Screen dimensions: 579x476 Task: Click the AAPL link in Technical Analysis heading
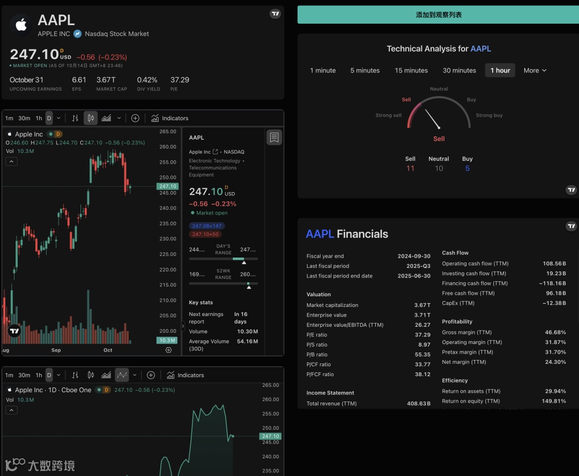pos(480,49)
